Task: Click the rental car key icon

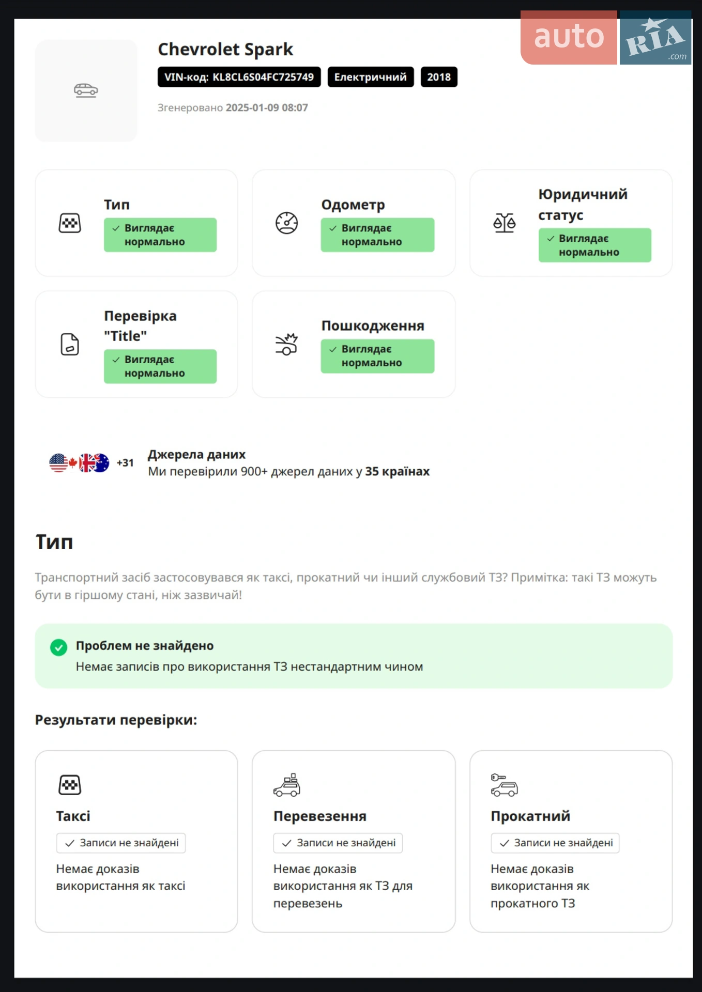Action: pyautogui.click(x=504, y=785)
